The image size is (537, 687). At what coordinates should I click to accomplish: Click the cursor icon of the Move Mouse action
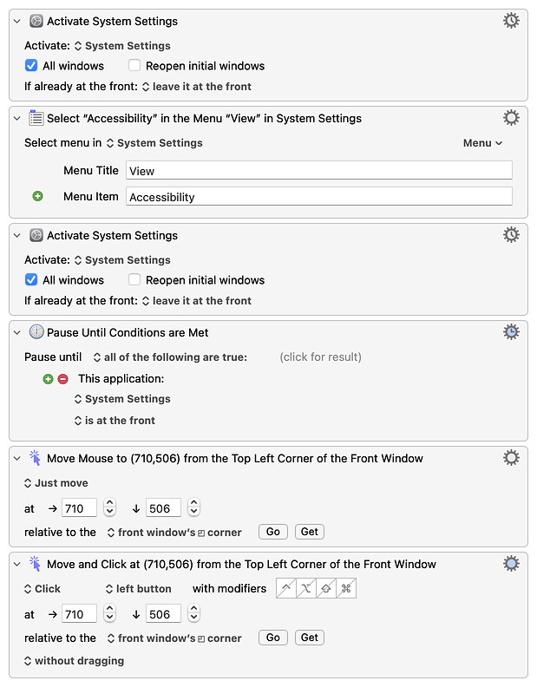pos(35,458)
